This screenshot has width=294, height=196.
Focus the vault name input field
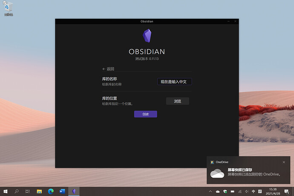point(175,81)
